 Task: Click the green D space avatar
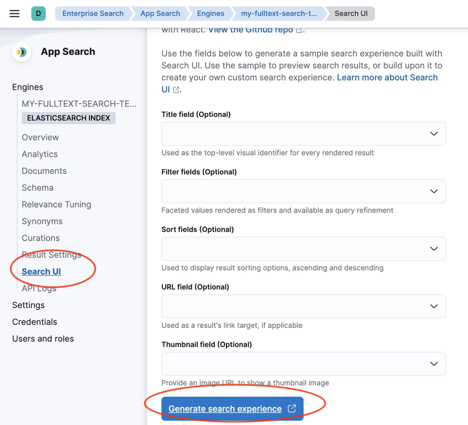coord(38,13)
